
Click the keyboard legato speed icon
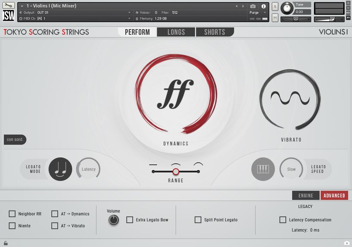click(x=263, y=169)
